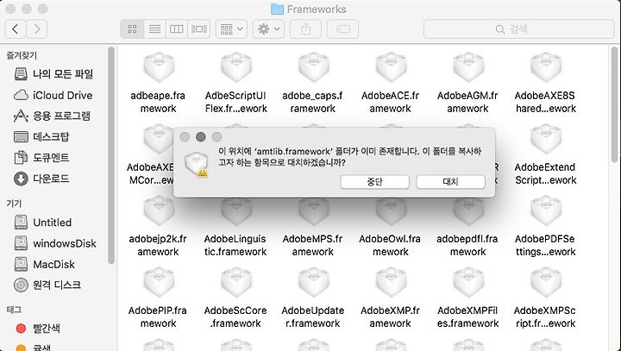Open iCloud Drive in sidebar
This screenshot has height=351, width=621.
click(53, 95)
